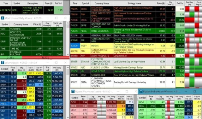Select the TCO row in VolumeRadar
Viewport: 202px width, 119px height.
(32, 77)
